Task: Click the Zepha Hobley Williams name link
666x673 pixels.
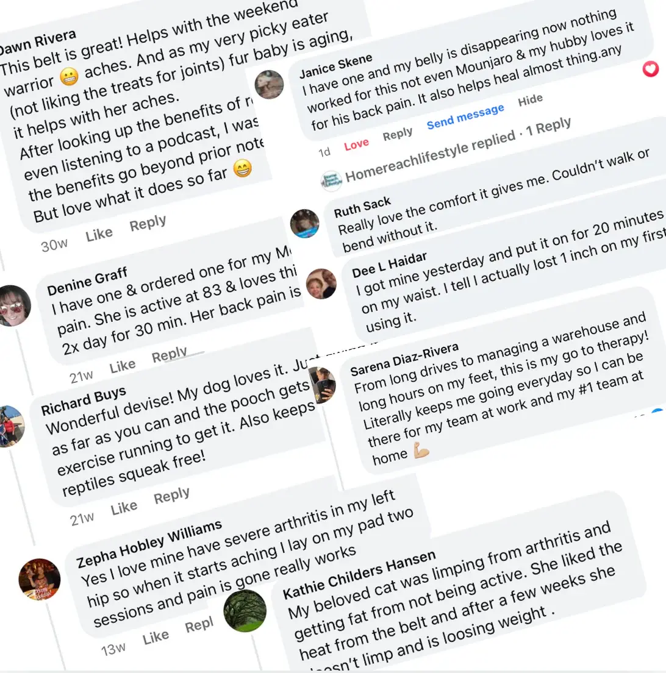Action: [149, 535]
